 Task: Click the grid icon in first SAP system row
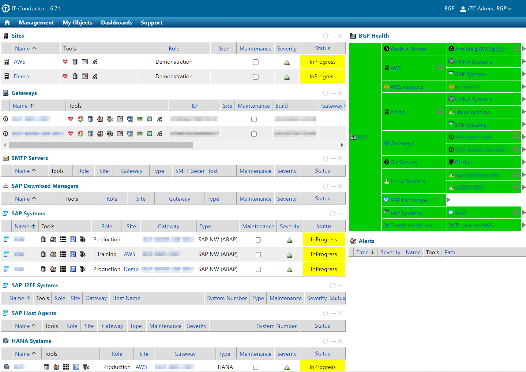pos(63,240)
